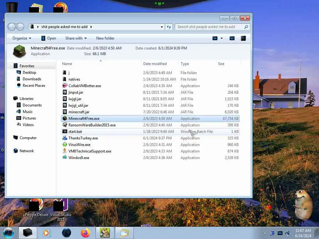This screenshot has height=239, width=319.
Task: Click the Windos9.exe icon
Action: tap(65, 157)
